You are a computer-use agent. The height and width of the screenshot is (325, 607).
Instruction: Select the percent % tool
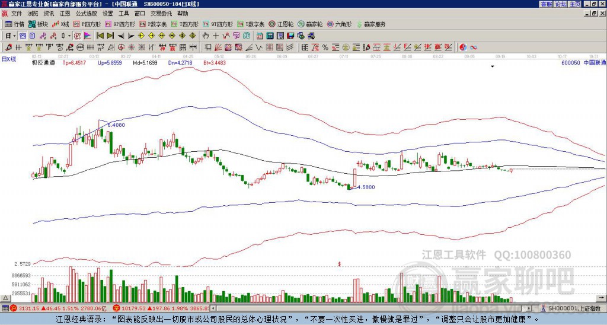pos(325,47)
